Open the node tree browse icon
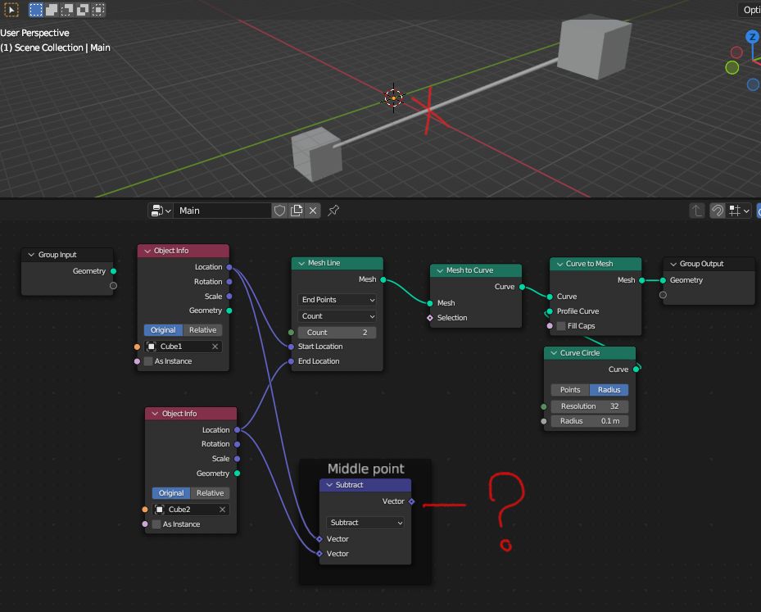Image resolution: width=761 pixels, height=612 pixels. [x=161, y=211]
